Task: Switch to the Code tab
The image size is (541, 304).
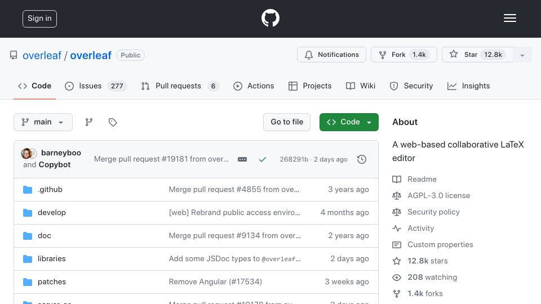Action: (x=35, y=86)
